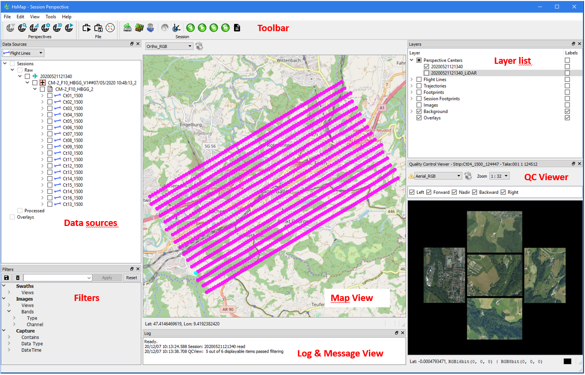The image size is (585, 375).
Task: Enable the Flight Lines layer checkbox
Action: [419, 79]
